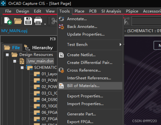Click the Design Resources folder icon
This screenshot has height=125, width=161.
pos(14,55)
